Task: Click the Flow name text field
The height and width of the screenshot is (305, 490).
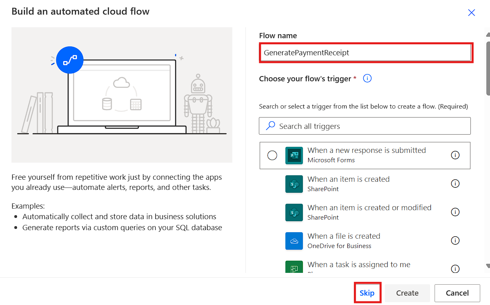Action: pyautogui.click(x=366, y=53)
